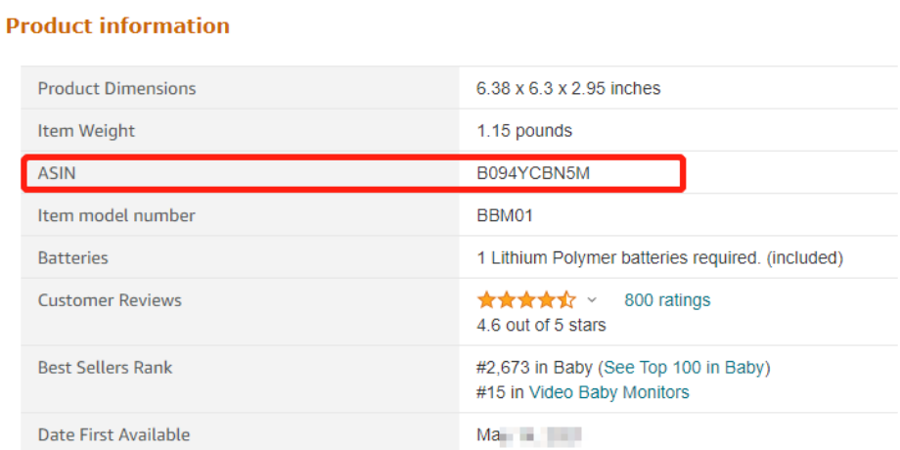
Task: Click the ASIN row label
Action: pos(57,173)
